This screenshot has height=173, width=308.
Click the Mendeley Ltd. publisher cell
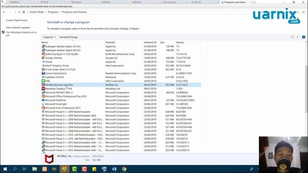(x=113, y=88)
